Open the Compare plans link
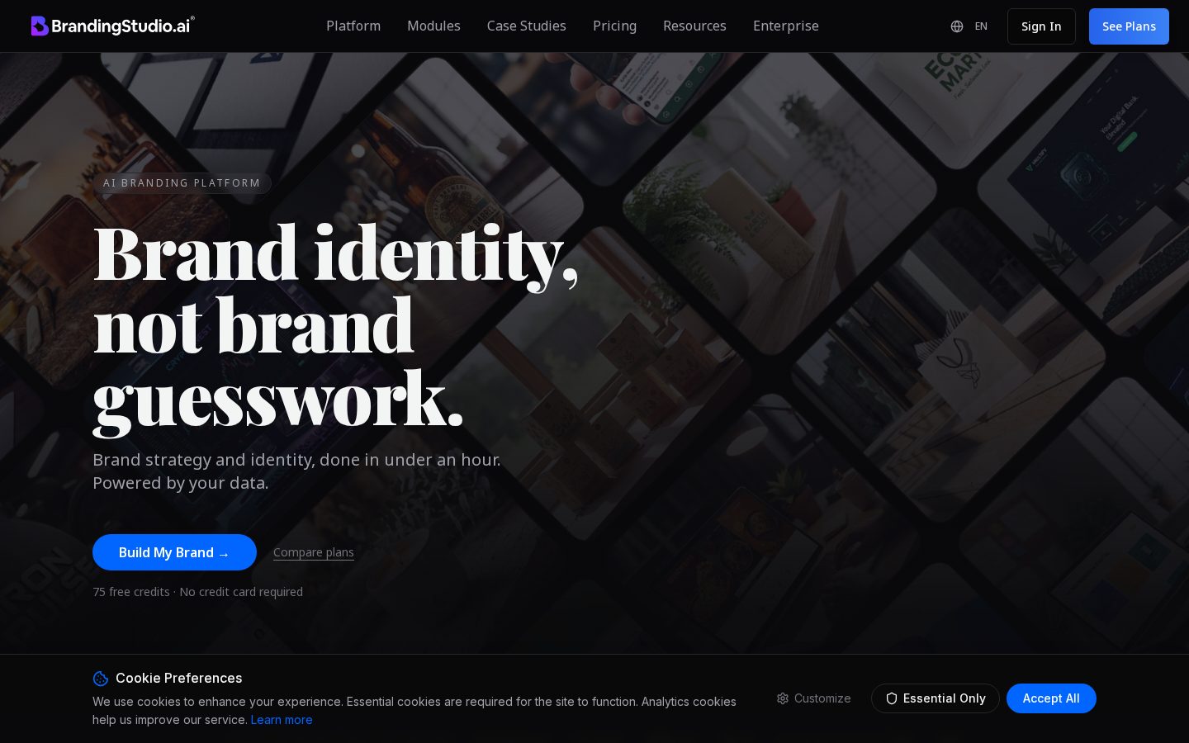This screenshot has height=743, width=1189. (314, 552)
